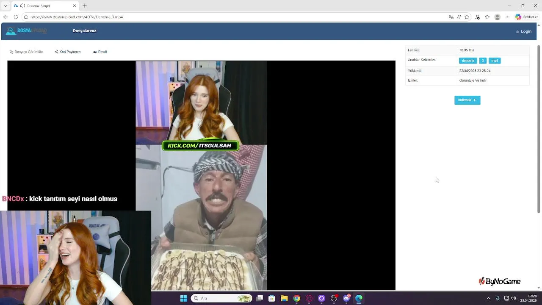Add page to favorites star
The width and height of the screenshot is (542, 305).
coord(467,17)
